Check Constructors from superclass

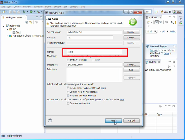[68, 92]
